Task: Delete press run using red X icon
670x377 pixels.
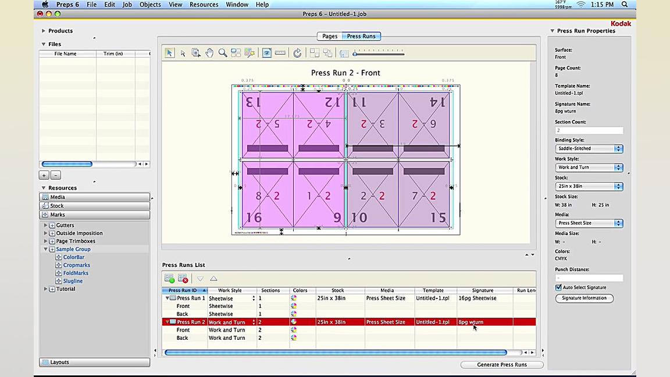Action: 183,279
